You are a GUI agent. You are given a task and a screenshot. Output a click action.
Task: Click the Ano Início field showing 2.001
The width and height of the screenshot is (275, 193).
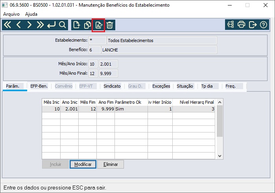(108, 64)
